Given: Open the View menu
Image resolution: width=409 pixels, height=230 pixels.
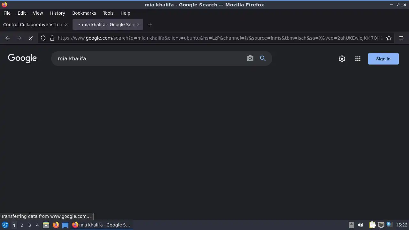Looking at the screenshot, I should [x=38, y=13].
